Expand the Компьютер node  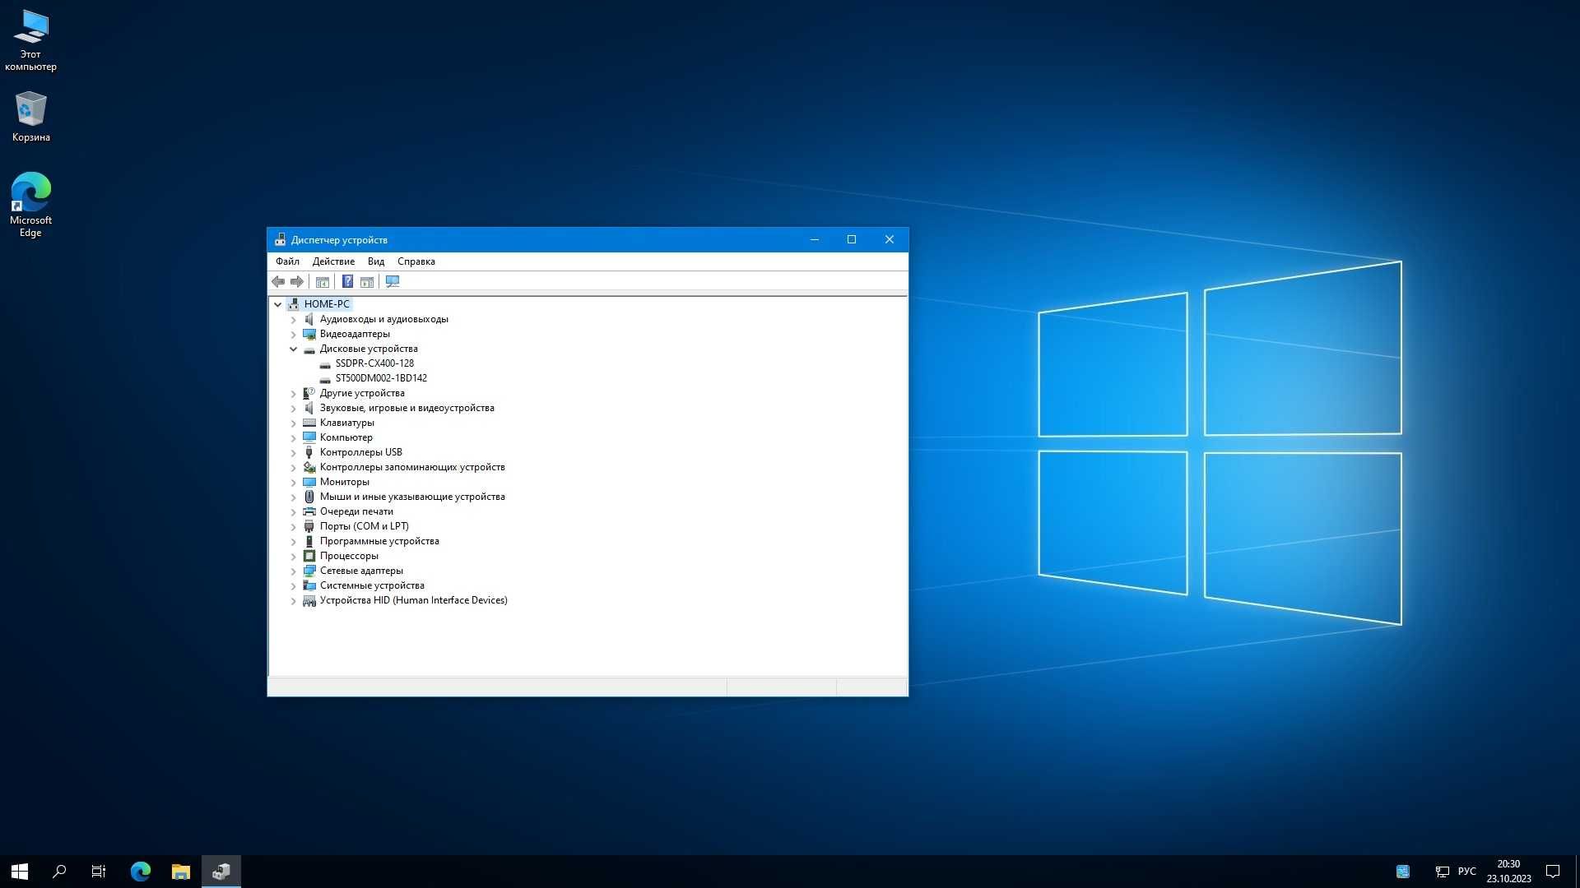(293, 437)
